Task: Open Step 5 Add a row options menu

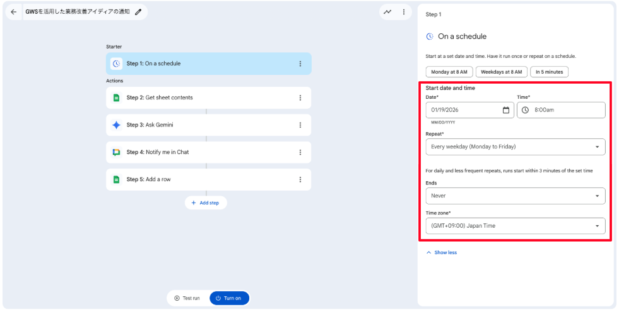Action: click(300, 179)
